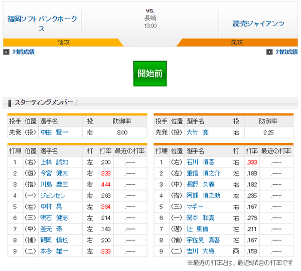
Task: Open 福岡ソフトバンクホークス team link
Action: coord(42,23)
